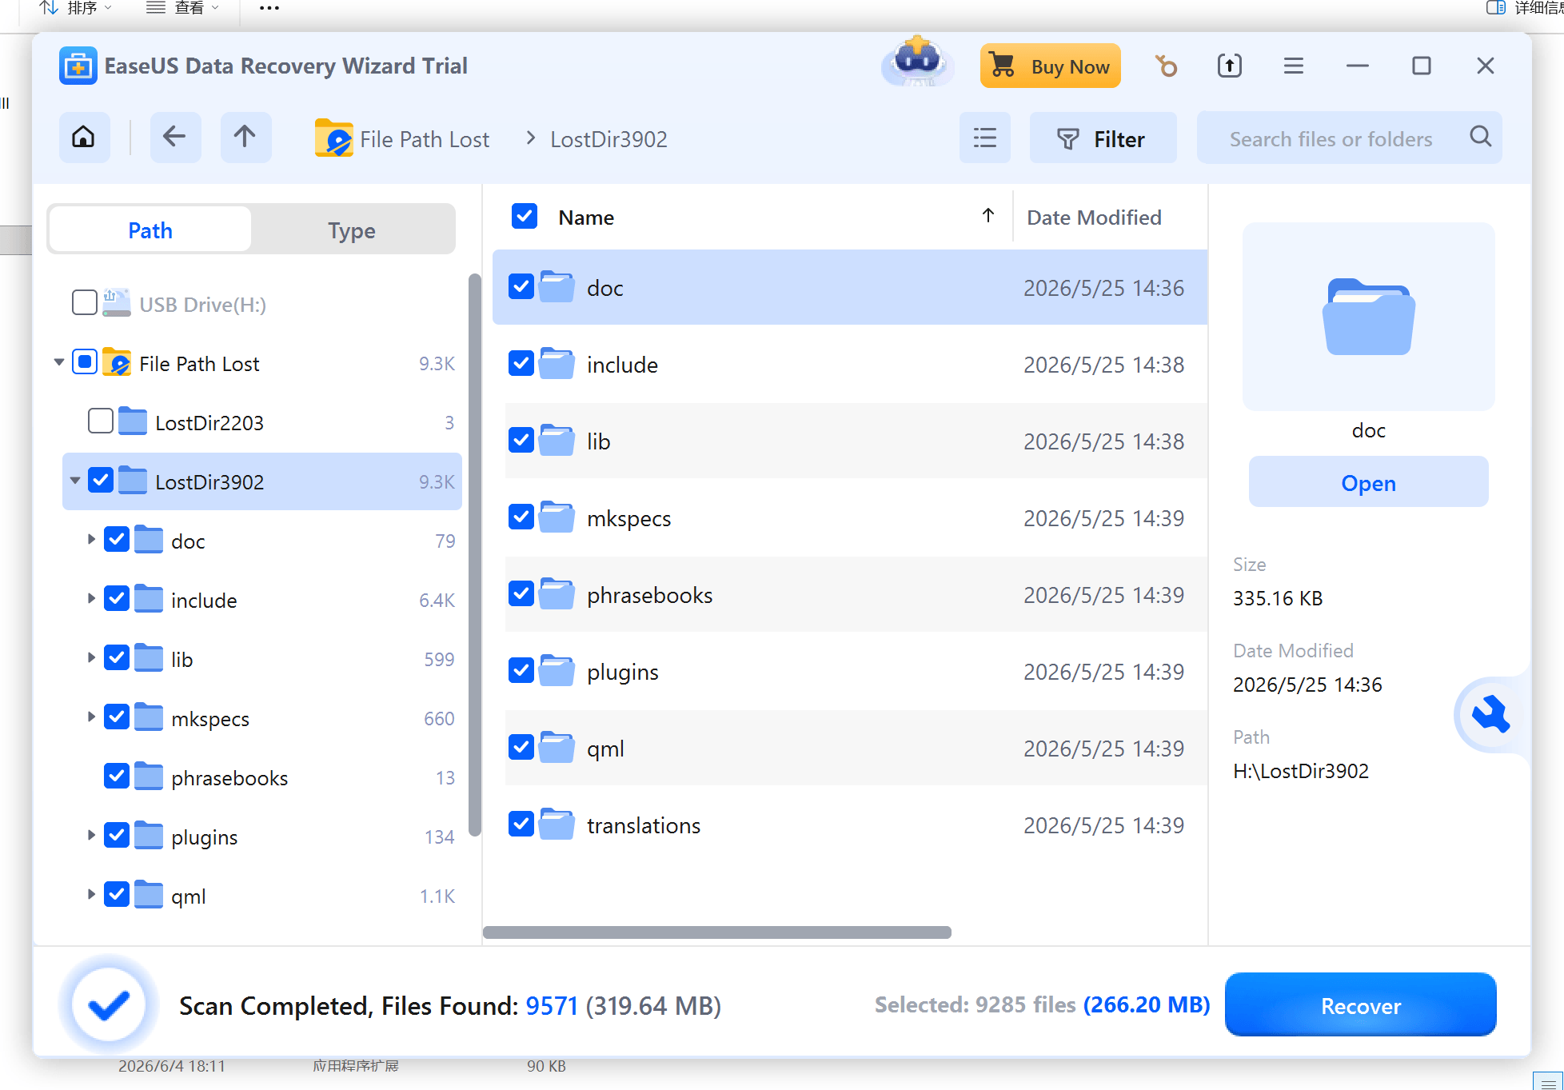This screenshot has height=1090, width=1564.
Task: Click the 详细信息 details pane button in background
Action: coord(1524,8)
